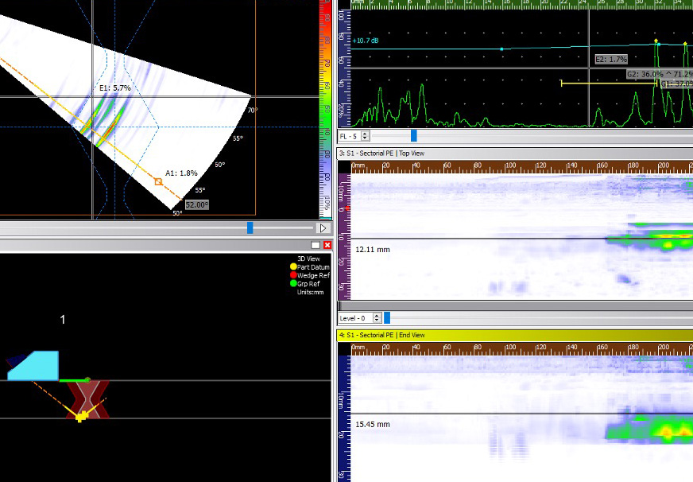Click the green Grp Ref legend dot
This screenshot has width=693, height=482.
pos(293,283)
